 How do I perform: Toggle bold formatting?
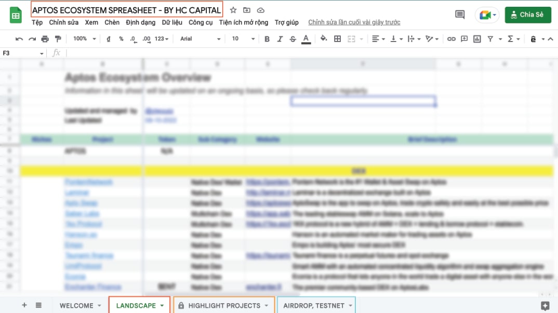[x=267, y=39]
